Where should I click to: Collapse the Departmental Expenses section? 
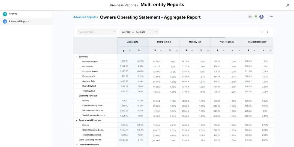pyautogui.click(x=76, y=120)
